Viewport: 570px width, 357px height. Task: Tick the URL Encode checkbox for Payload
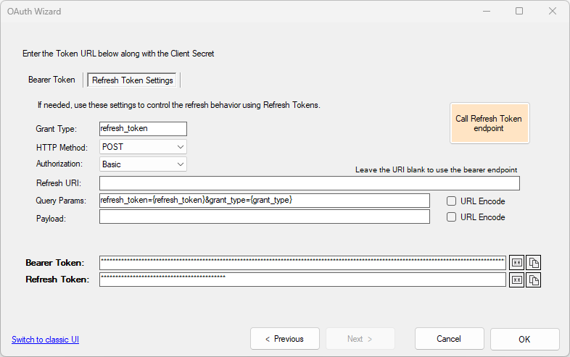coord(451,217)
